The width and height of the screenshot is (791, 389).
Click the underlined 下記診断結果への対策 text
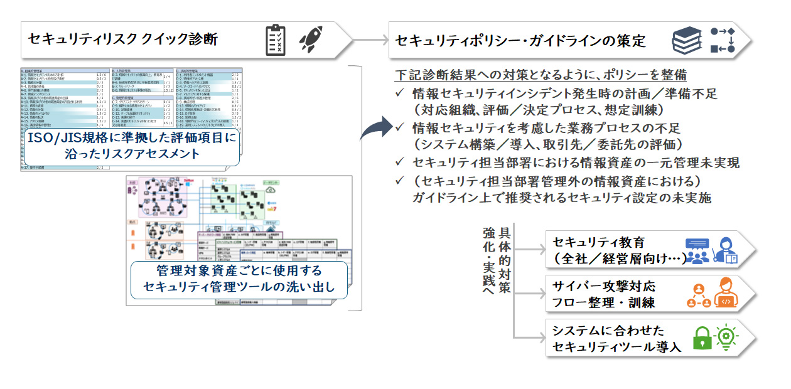540,75
